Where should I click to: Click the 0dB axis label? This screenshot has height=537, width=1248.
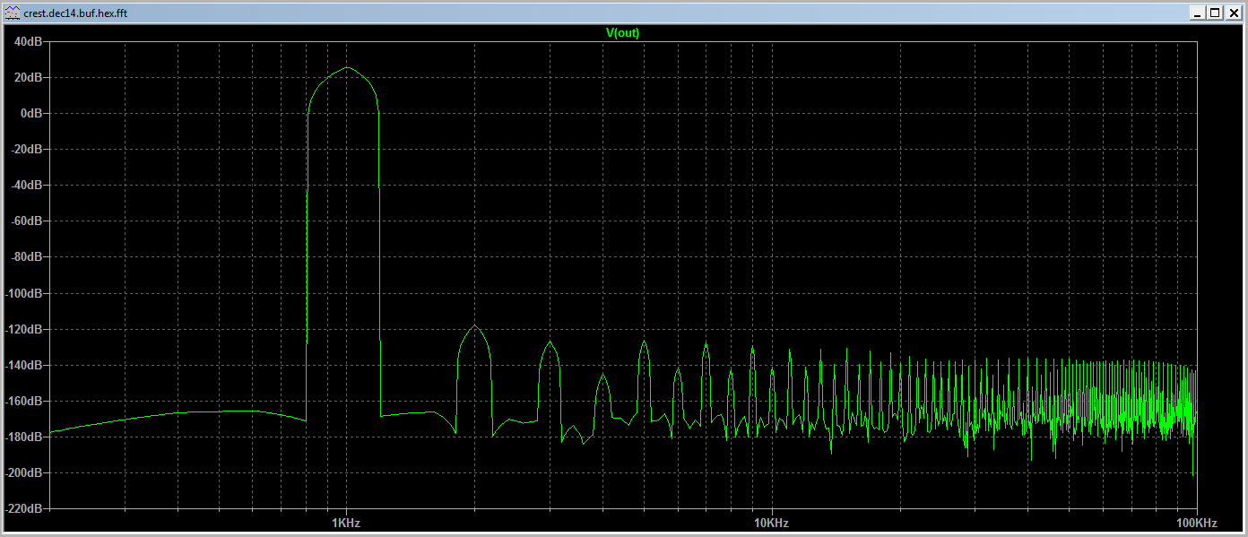30,114
